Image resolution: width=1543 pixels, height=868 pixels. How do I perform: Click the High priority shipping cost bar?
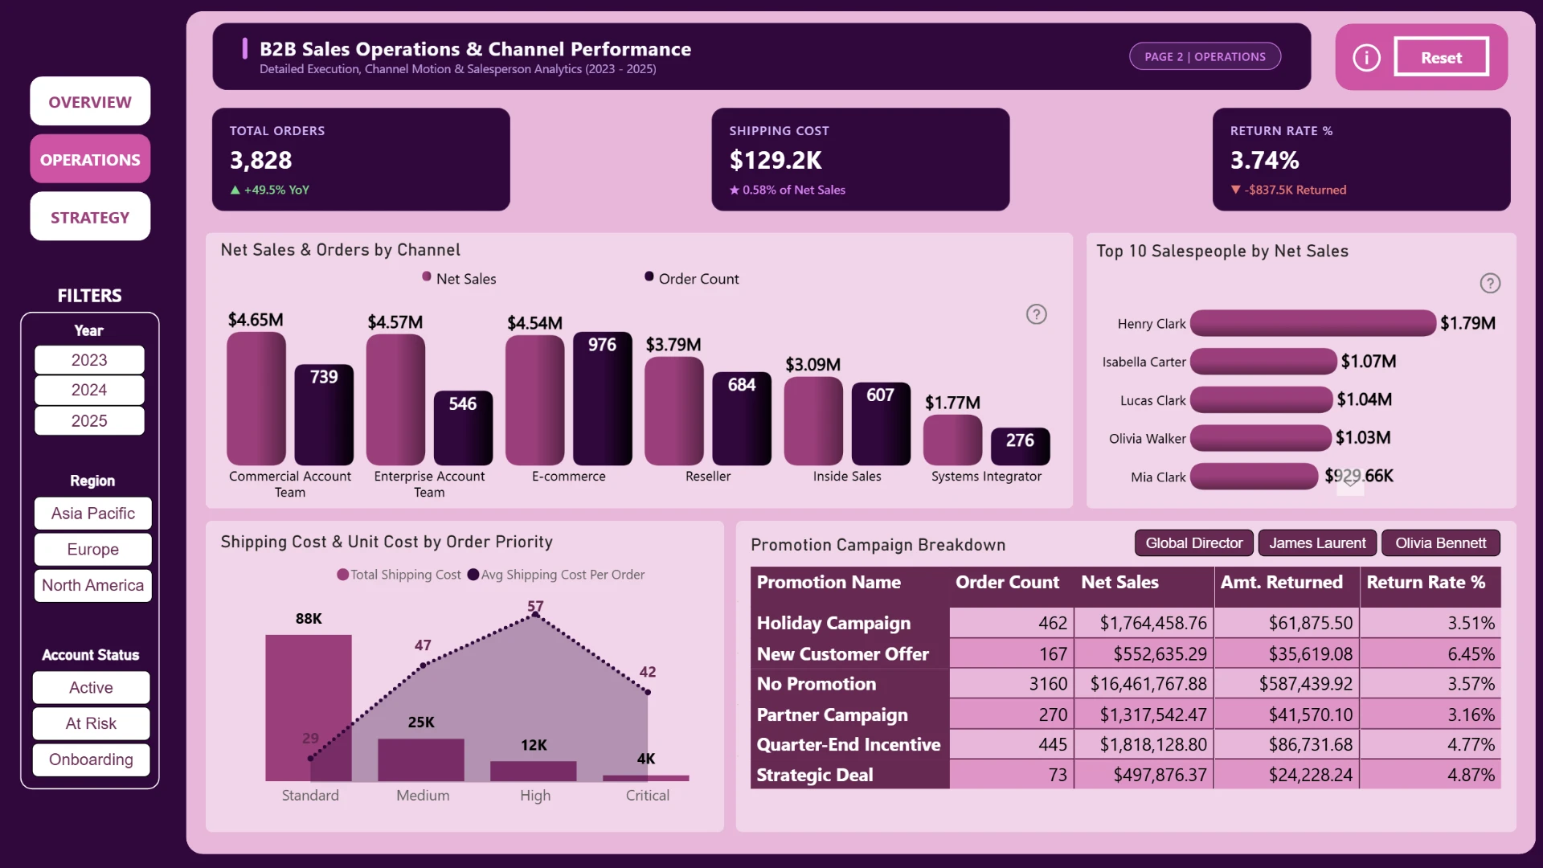534,772
